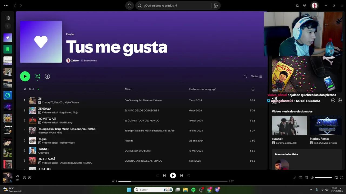346x194 pixels.
Task: Click the bottom player play button
Action: click(x=173, y=175)
